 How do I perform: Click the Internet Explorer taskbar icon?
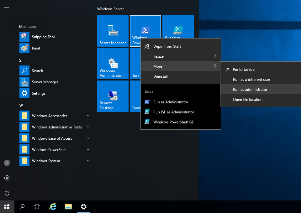(x=53, y=206)
